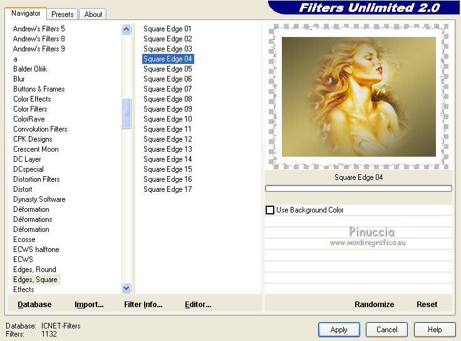
Task: Select Square Edge 08 filter
Action: pyautogui.click(x=168, y=99)
